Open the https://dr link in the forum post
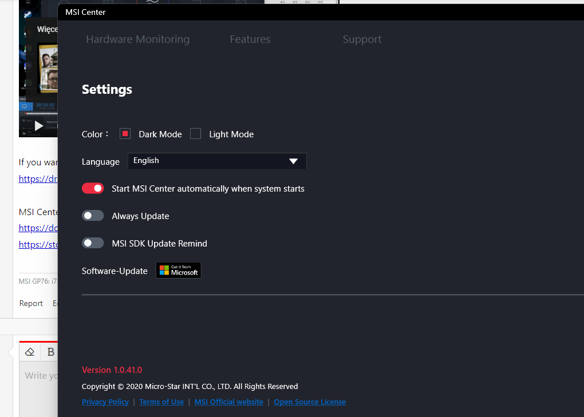 click(38, 178)
